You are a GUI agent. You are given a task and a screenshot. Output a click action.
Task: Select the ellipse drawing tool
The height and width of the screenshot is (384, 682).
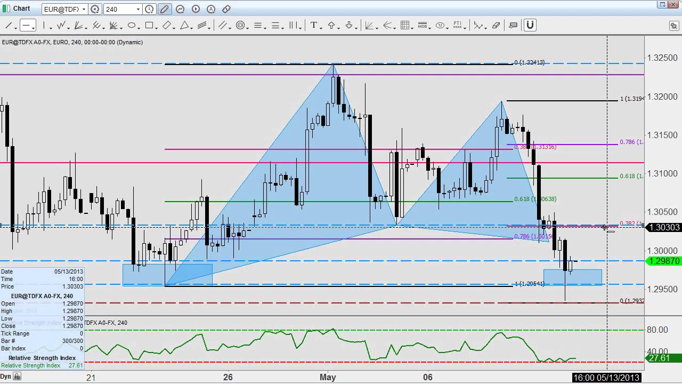[132, 25]
